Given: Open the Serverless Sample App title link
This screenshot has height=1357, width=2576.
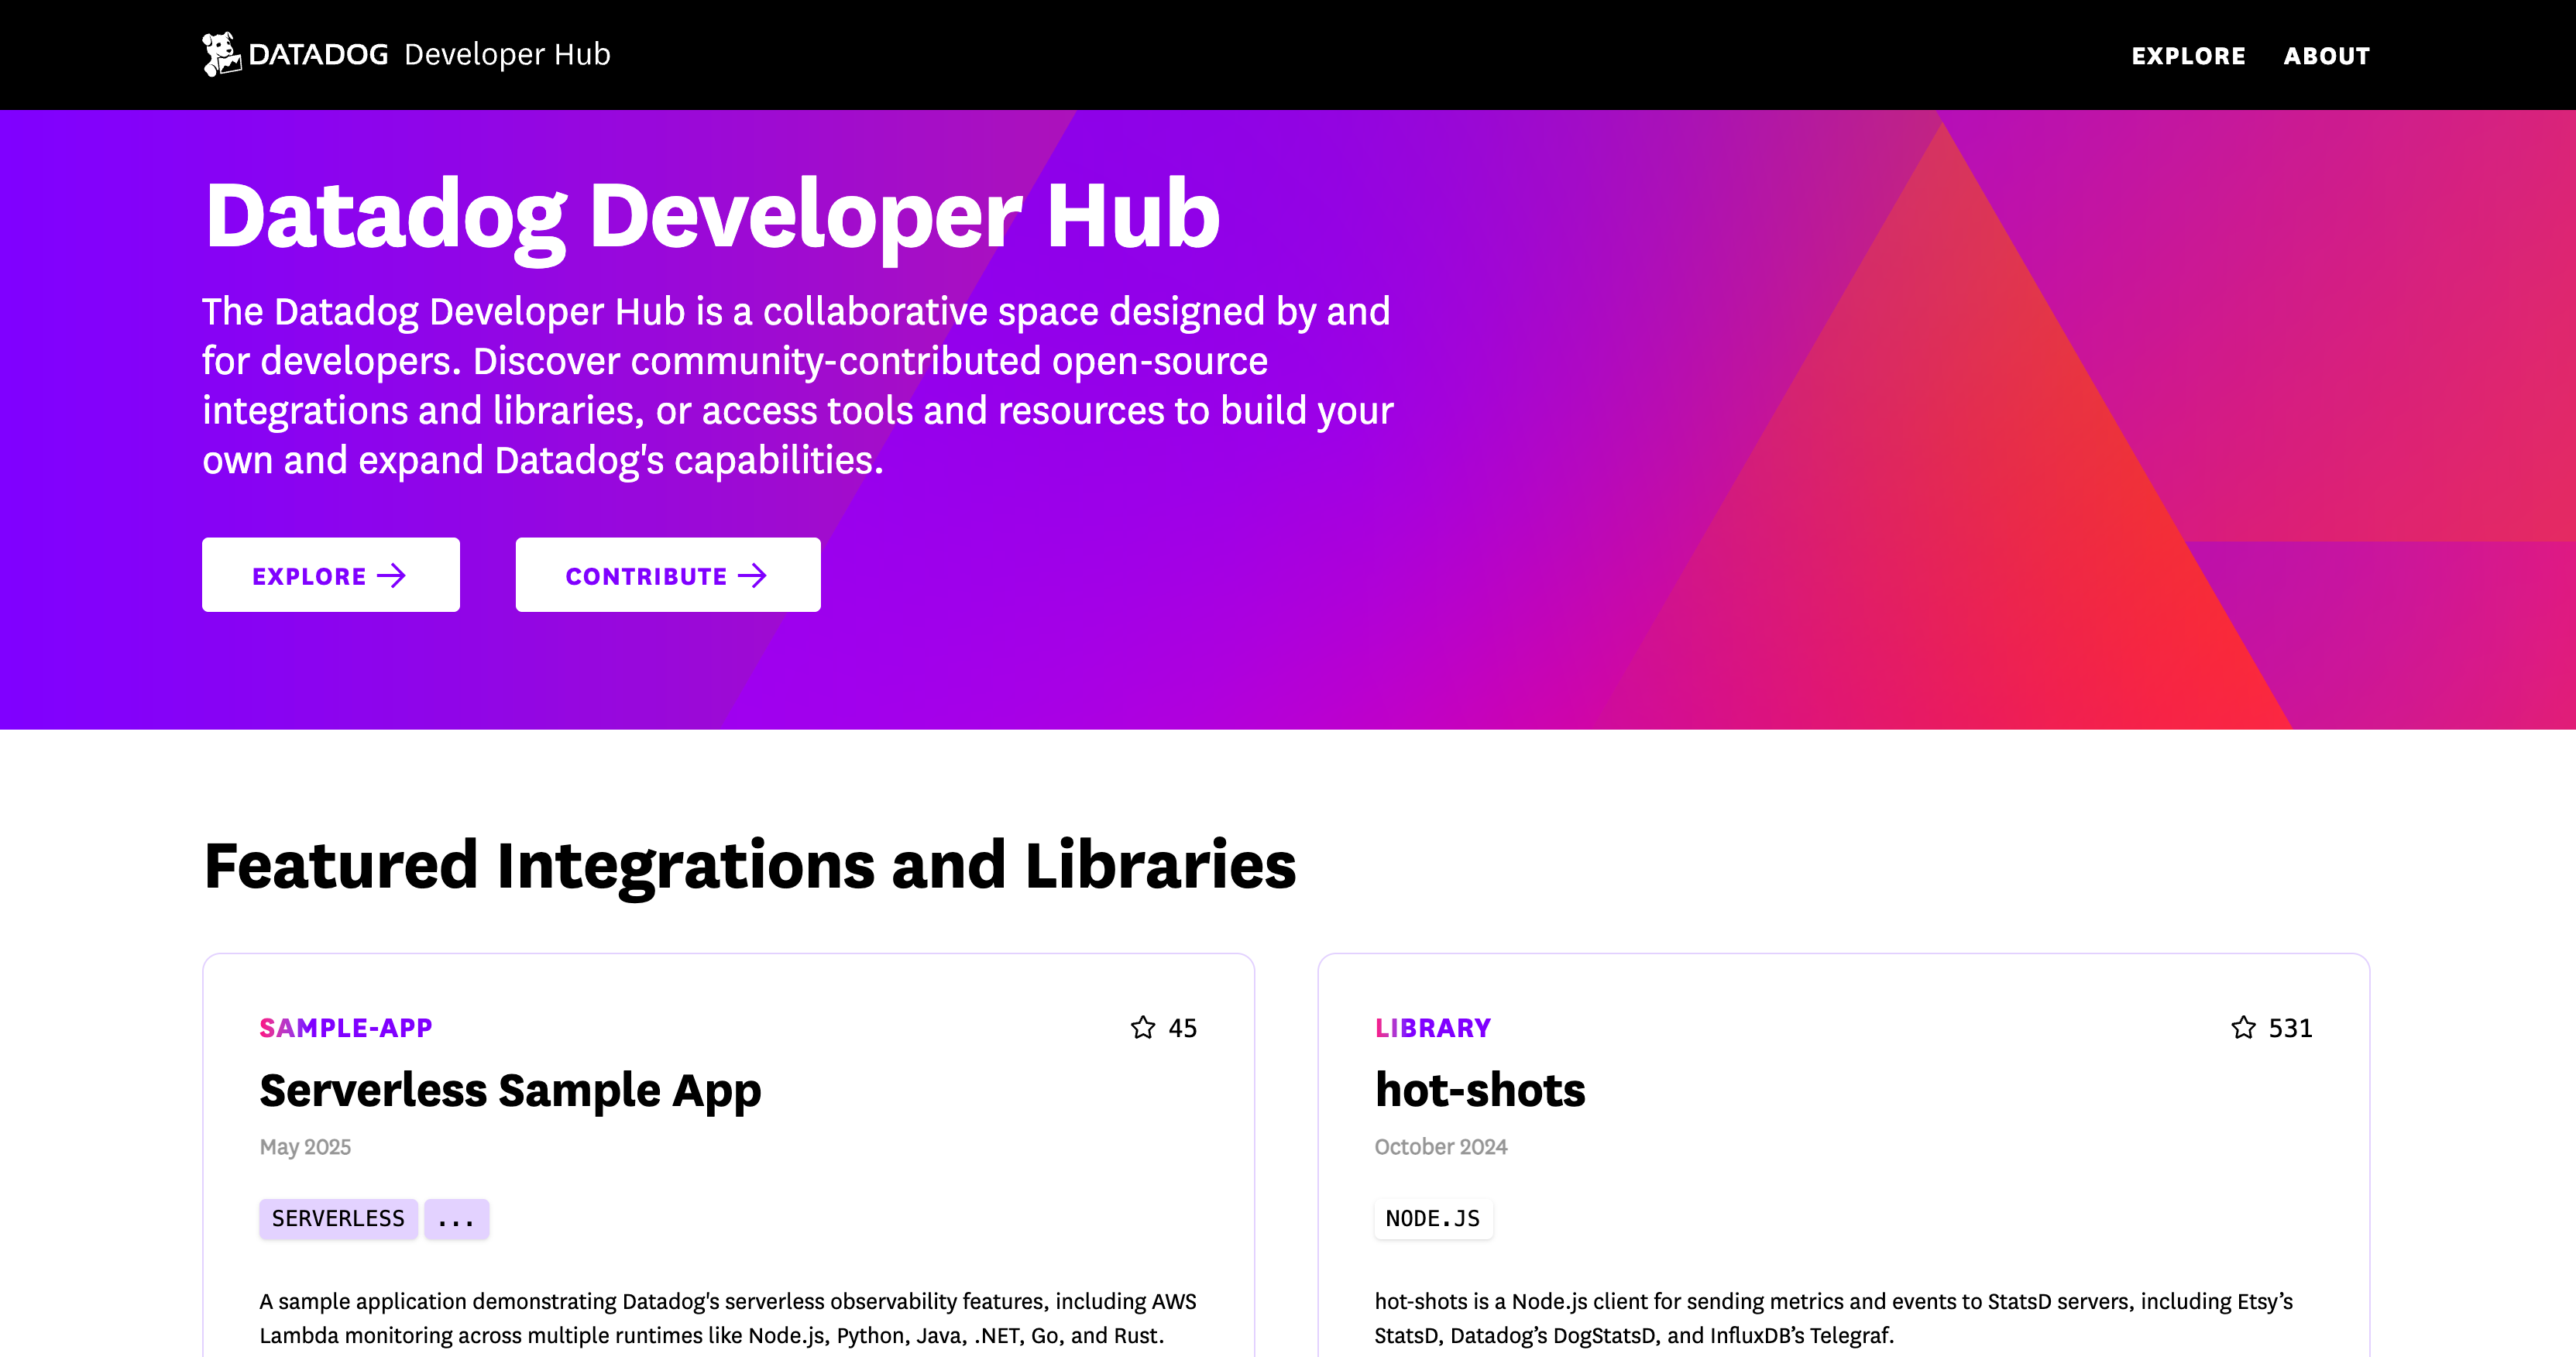Looking at the screenshot, I should 510,1091.
